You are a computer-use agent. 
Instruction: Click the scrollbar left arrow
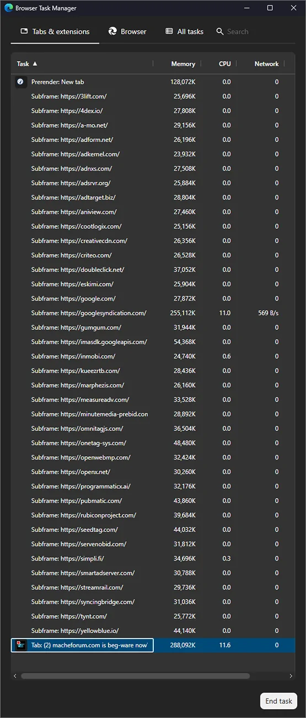[x=15, y=676]
